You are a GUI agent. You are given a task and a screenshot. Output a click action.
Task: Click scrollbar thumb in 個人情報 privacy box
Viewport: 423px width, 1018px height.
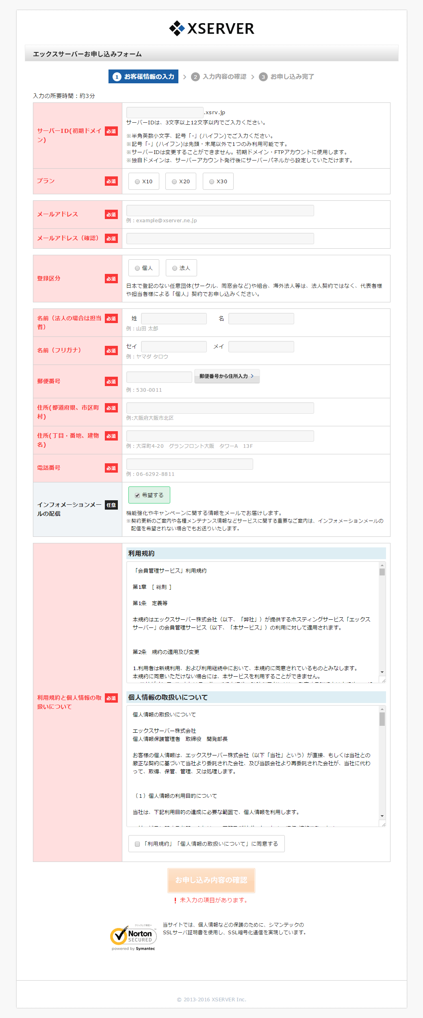[382, 719]
